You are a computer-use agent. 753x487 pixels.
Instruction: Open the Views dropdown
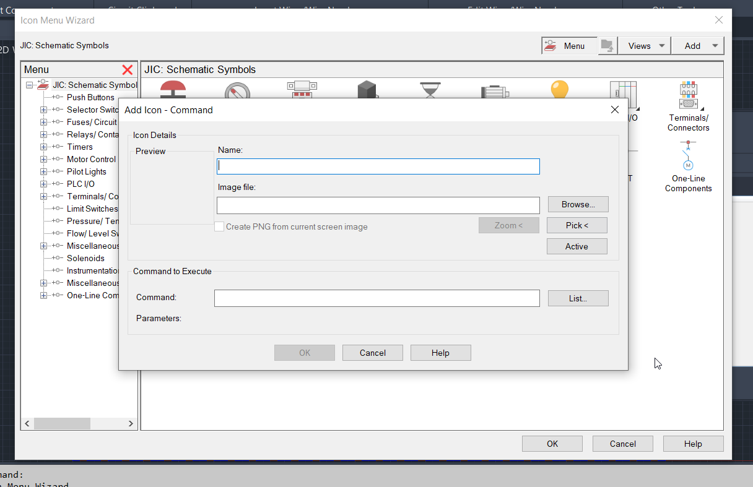point(643,45)
